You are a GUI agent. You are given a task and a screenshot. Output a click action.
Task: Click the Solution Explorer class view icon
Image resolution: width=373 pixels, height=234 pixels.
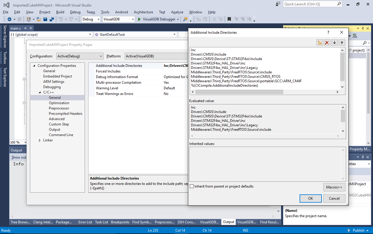(355, 36)
